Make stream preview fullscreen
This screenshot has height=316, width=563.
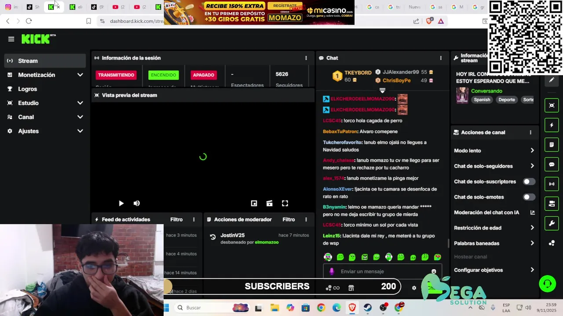pos(285,203)
